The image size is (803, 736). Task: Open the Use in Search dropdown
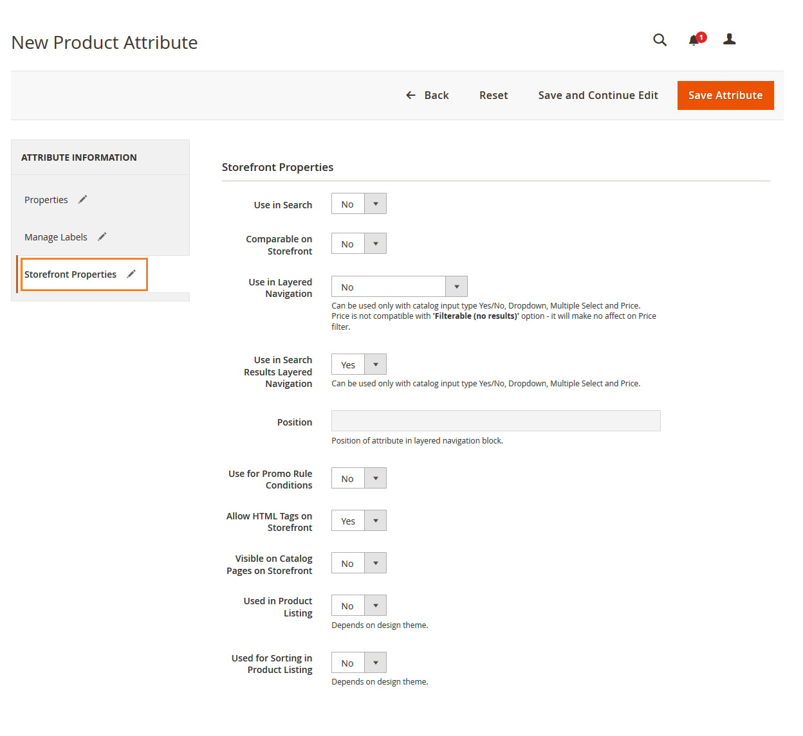[359, 204]
